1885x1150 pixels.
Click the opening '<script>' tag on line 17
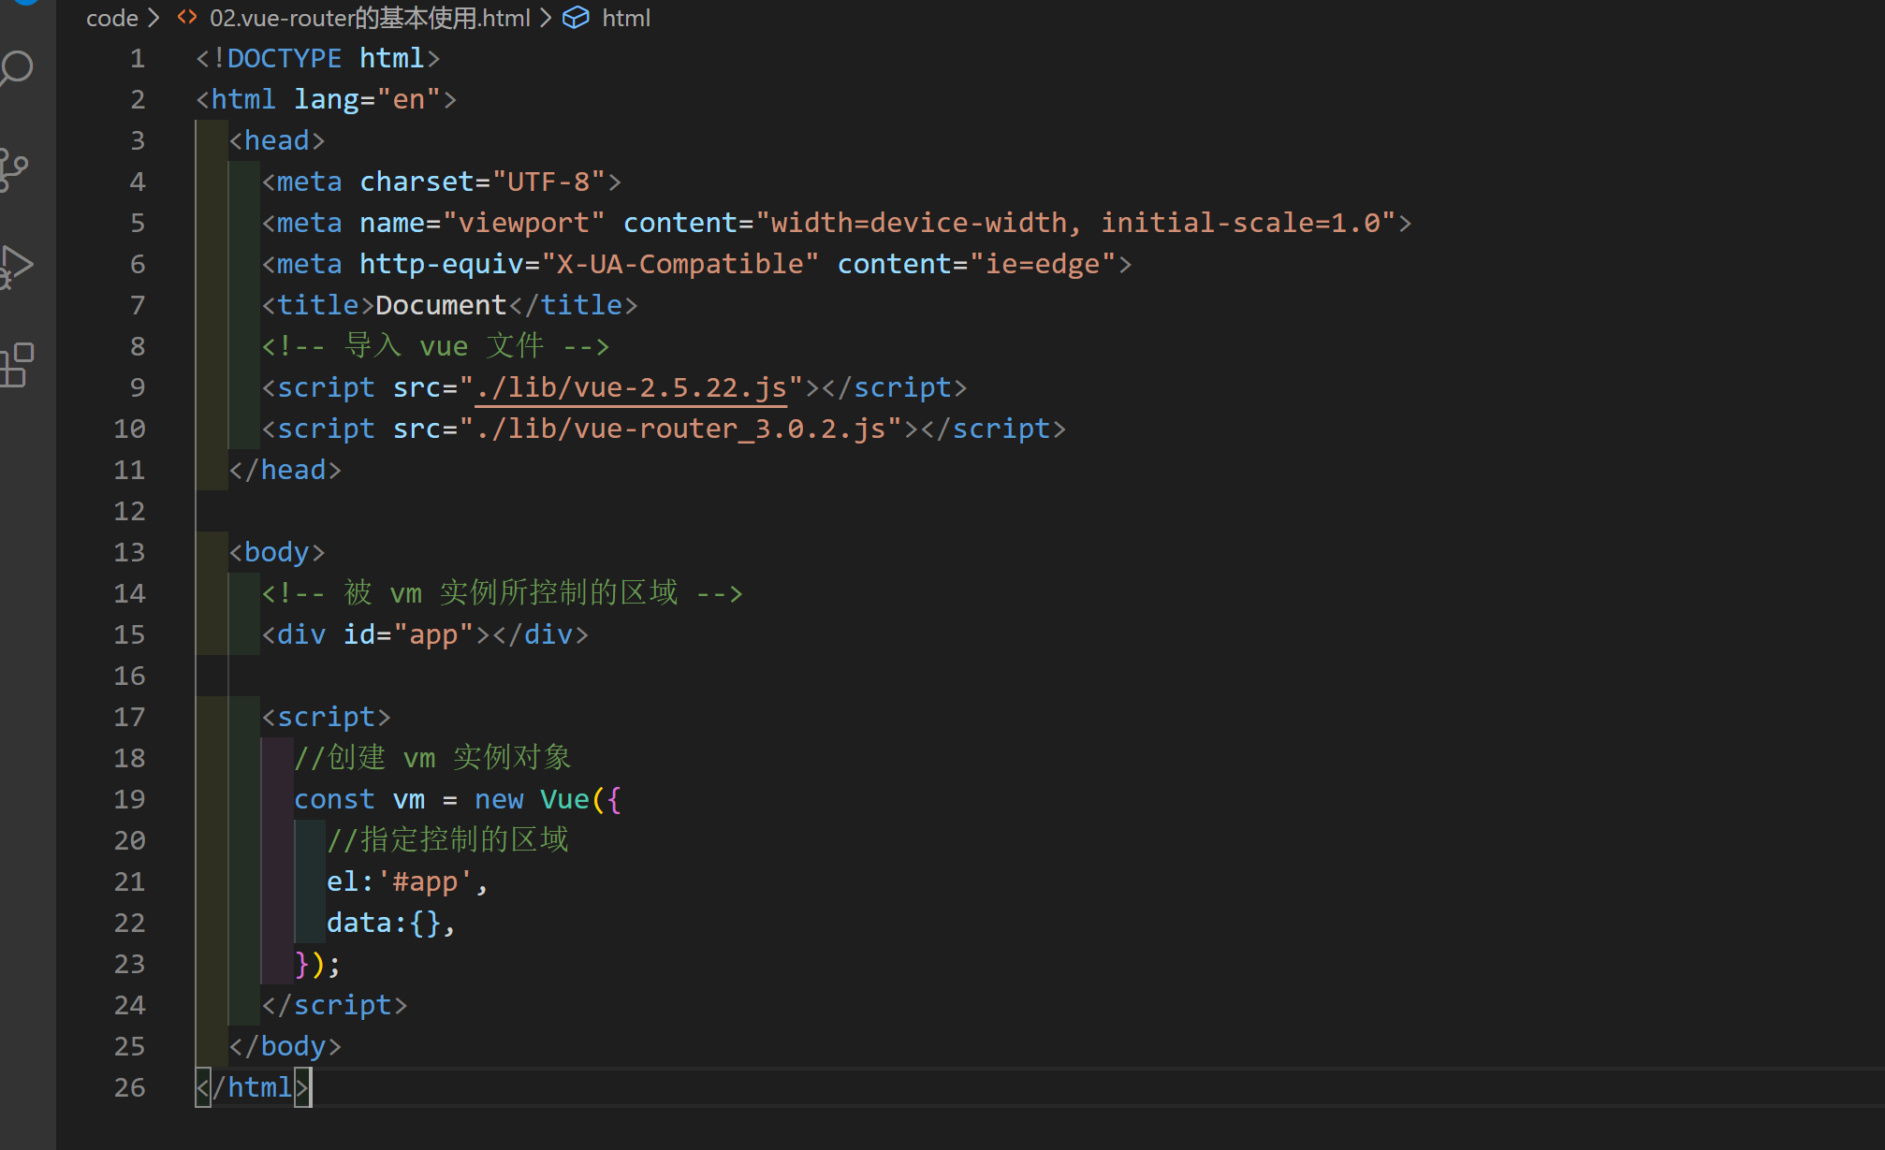326,717
